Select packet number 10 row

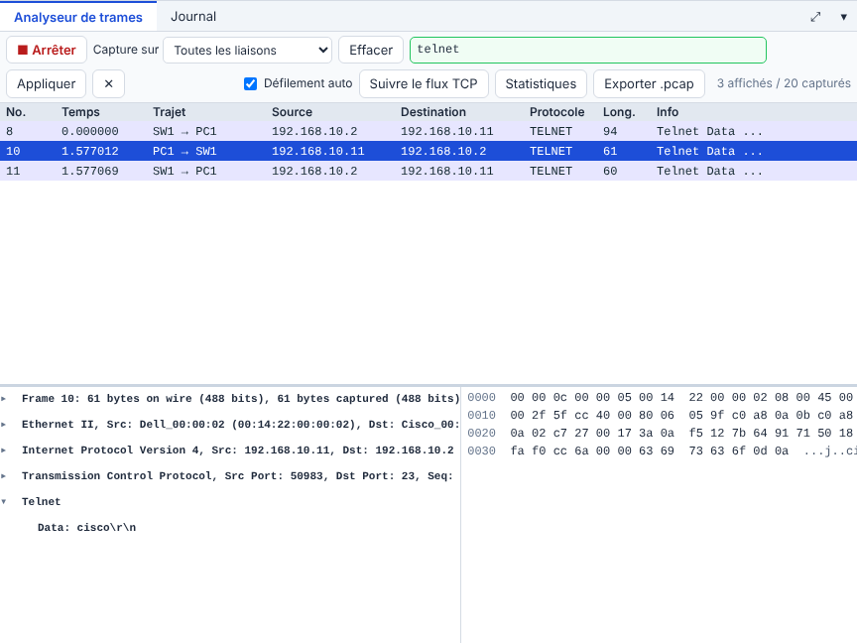pos(428,151)
